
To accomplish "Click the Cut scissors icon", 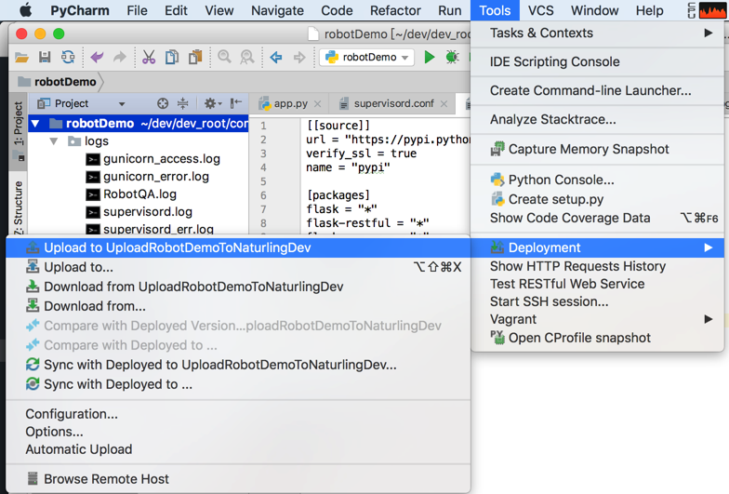I will [148, 58].
